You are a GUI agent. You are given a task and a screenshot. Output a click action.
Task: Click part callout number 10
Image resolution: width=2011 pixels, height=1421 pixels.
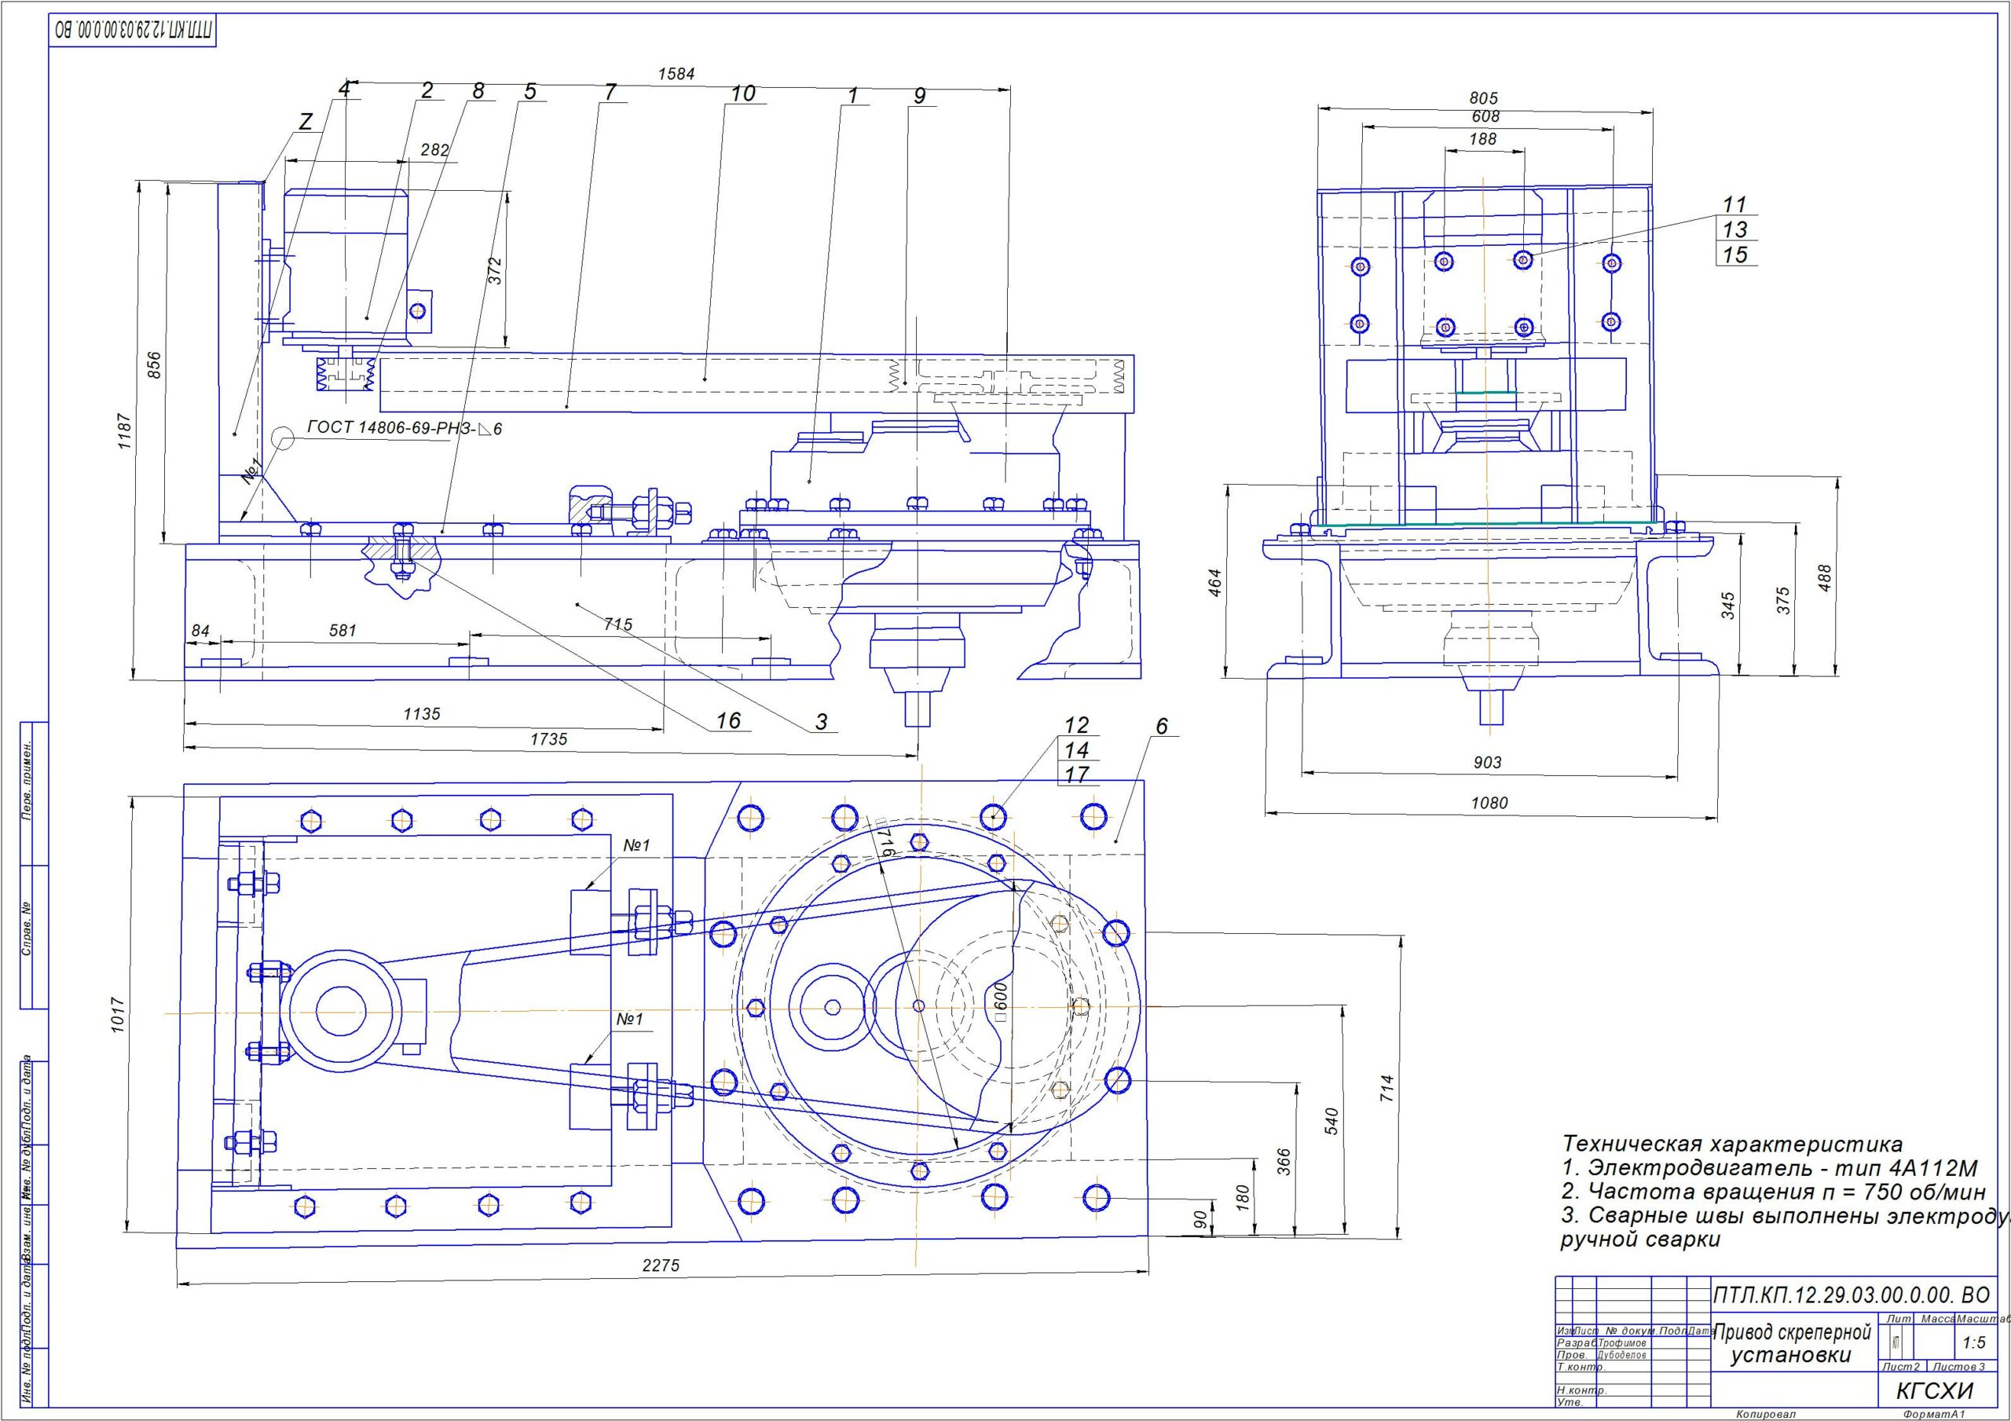tap(742, 93)
